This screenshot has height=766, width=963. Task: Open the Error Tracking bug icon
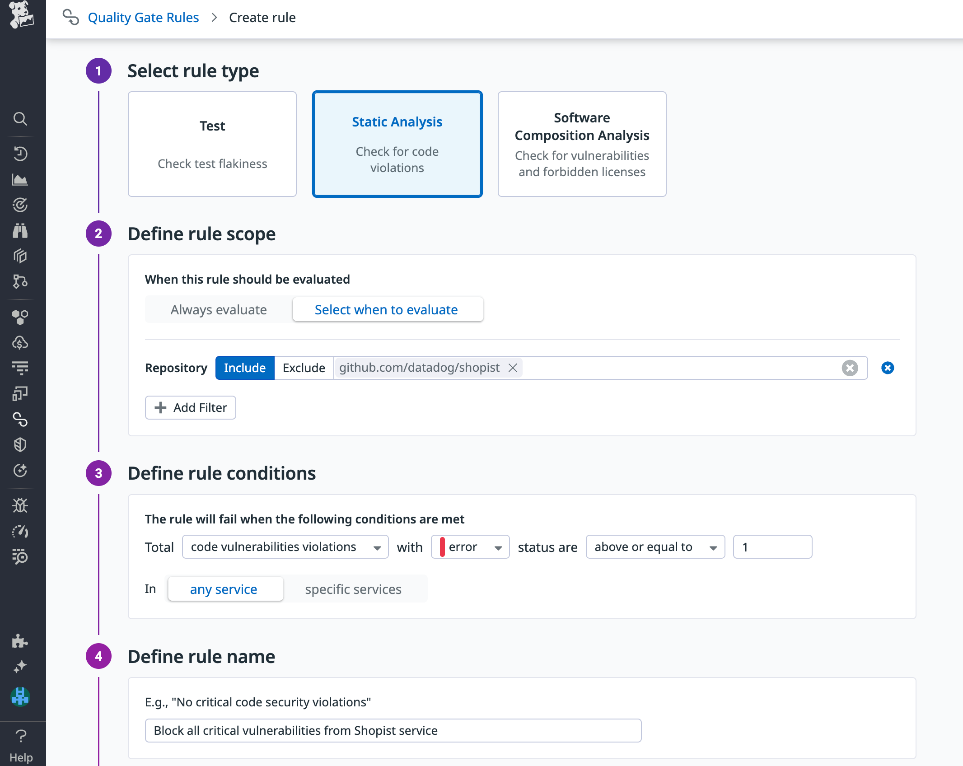coord(20,505)
